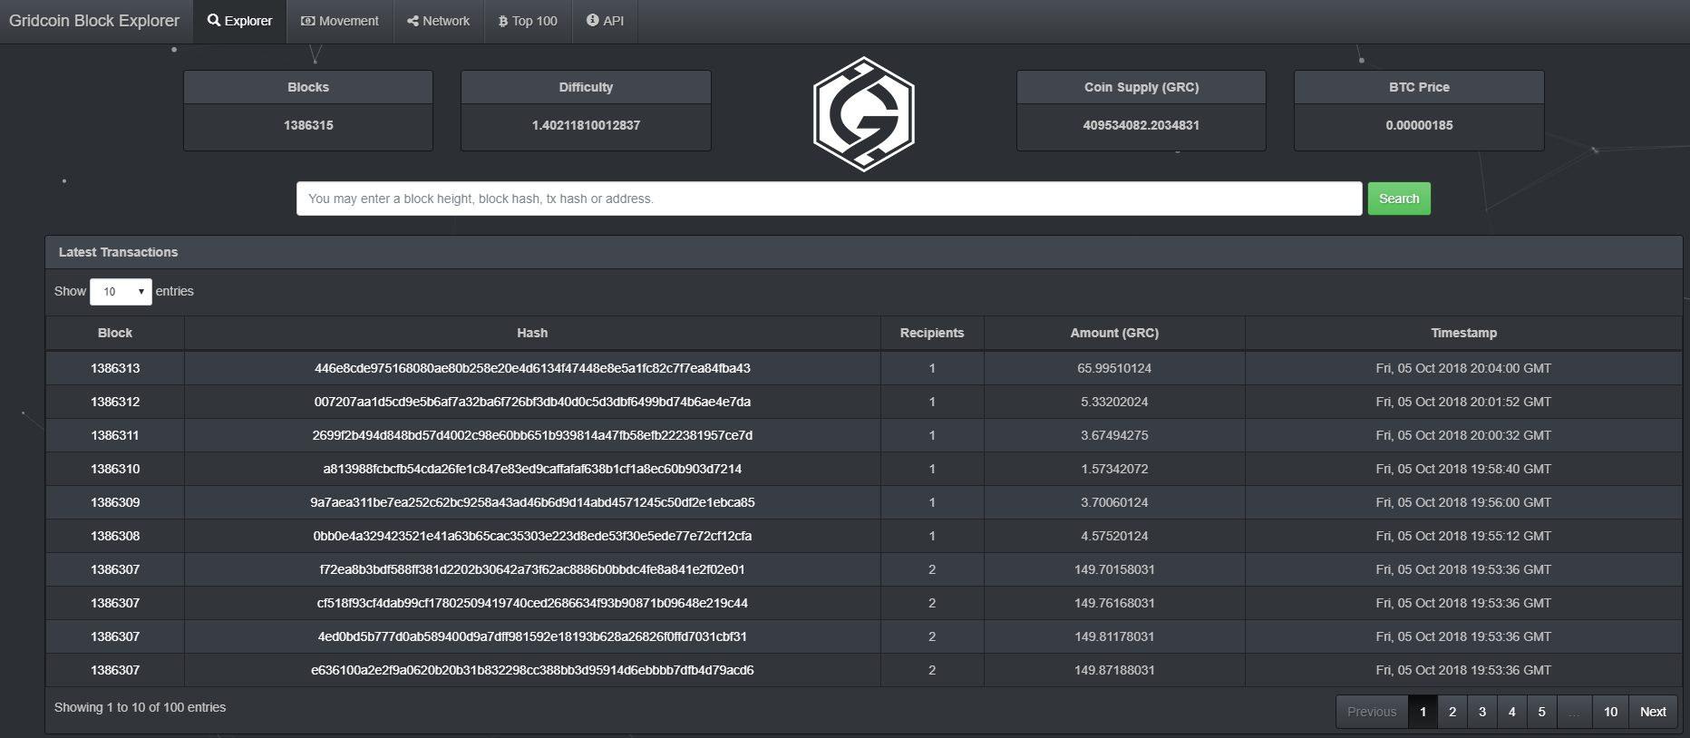Focus the block height or hash search field
Screen dimensions: 1690x738
[829, 199]
